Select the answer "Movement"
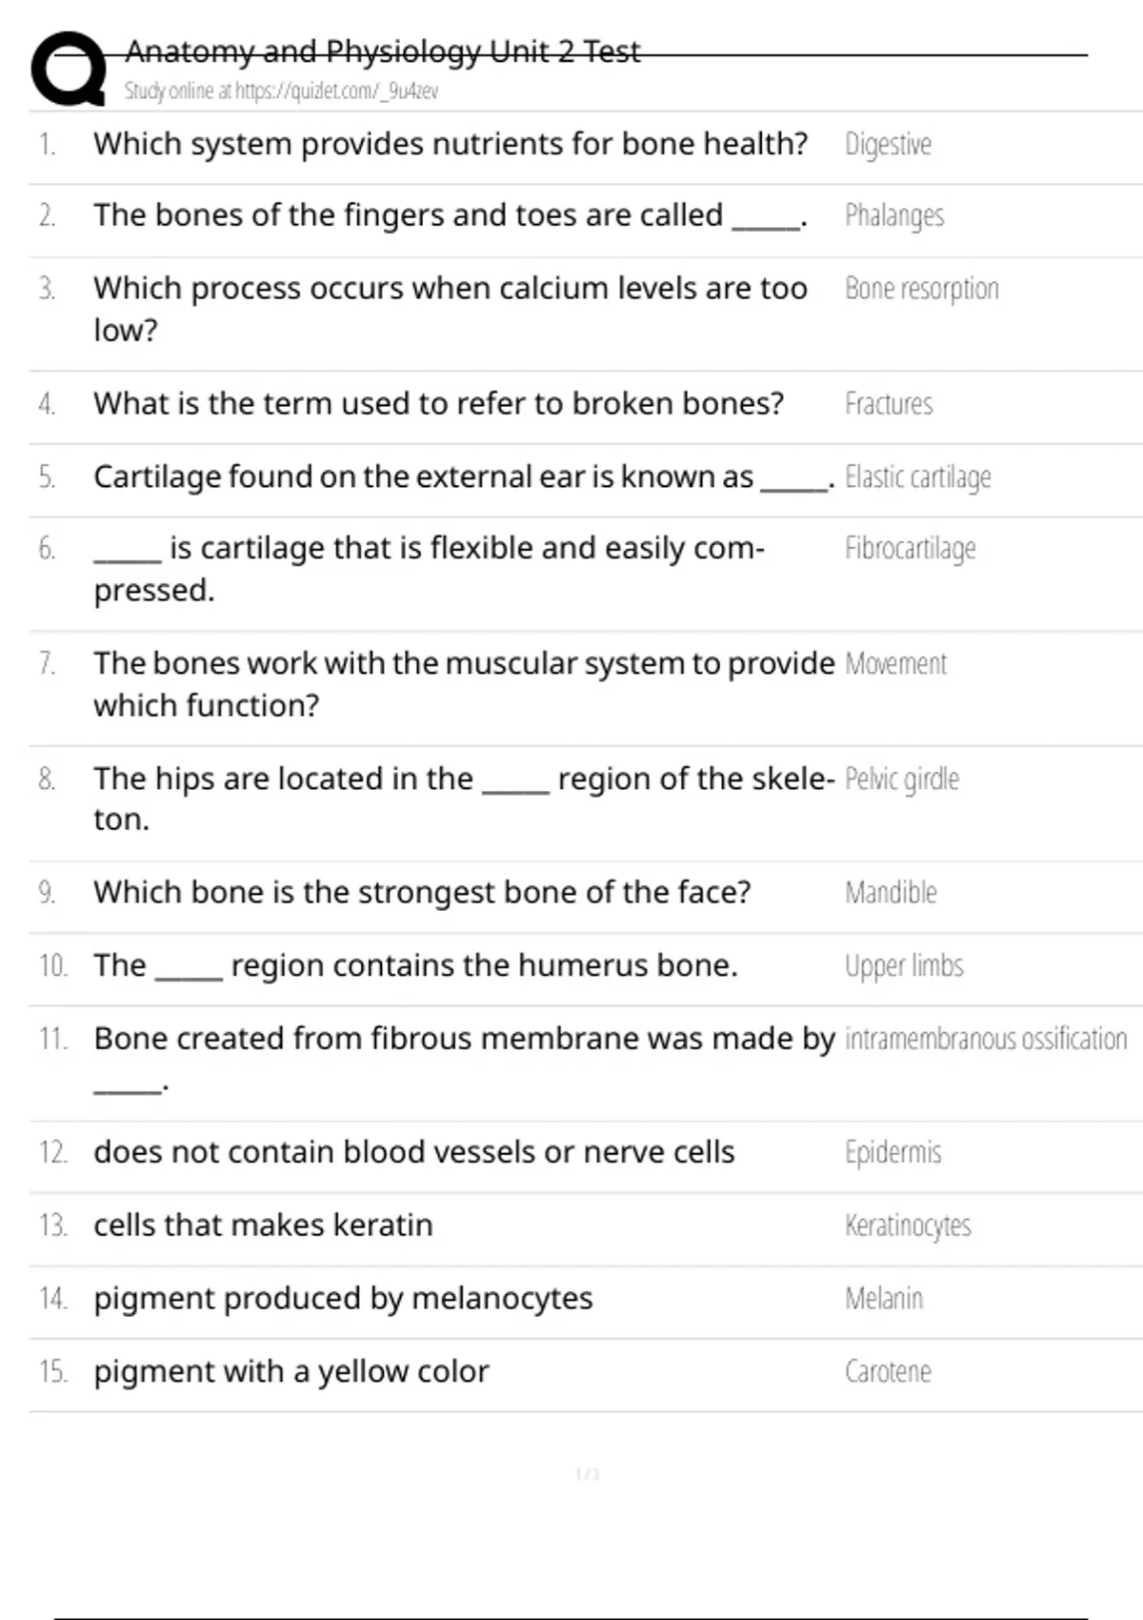The image size is (1143, 1620). point(895,664)
